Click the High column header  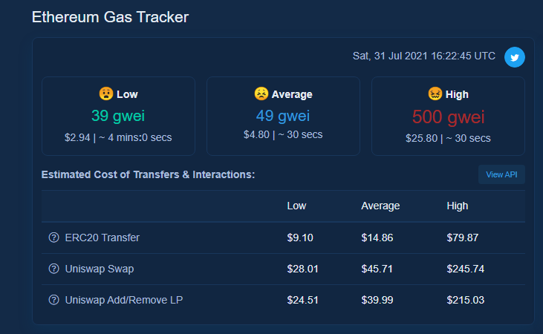coord(457,206)
